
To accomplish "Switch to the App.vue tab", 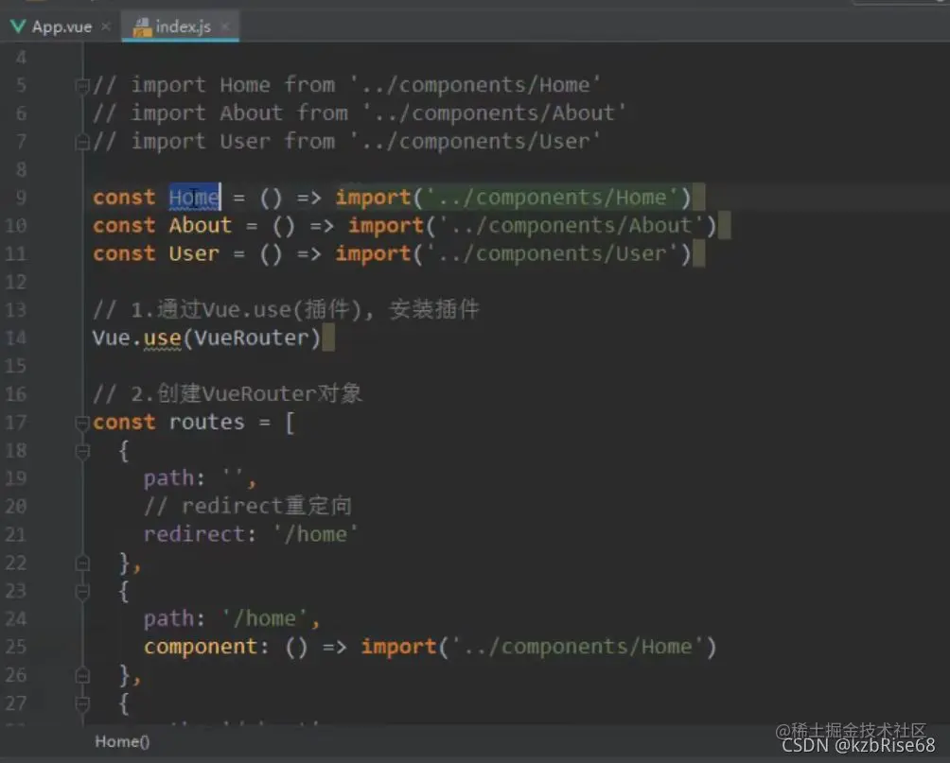I will [x=62, y=26].
